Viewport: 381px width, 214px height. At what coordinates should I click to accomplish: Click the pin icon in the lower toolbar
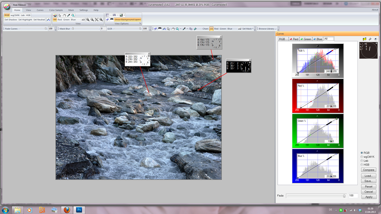156,29
